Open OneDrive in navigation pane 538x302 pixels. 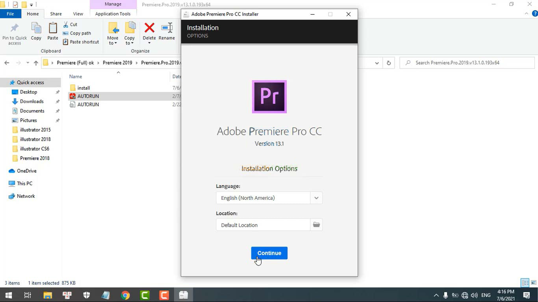click(26, 171)
